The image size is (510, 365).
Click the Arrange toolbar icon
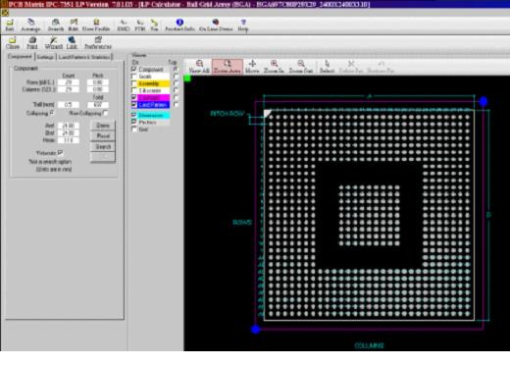tap(30, 25)
